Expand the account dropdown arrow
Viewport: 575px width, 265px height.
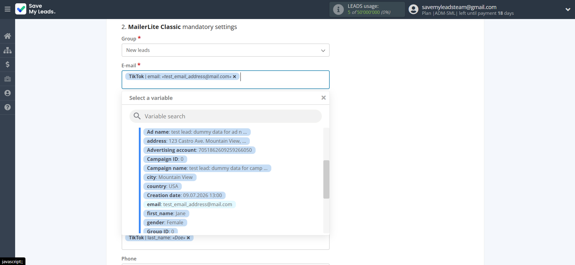click(x=568, y=9)
